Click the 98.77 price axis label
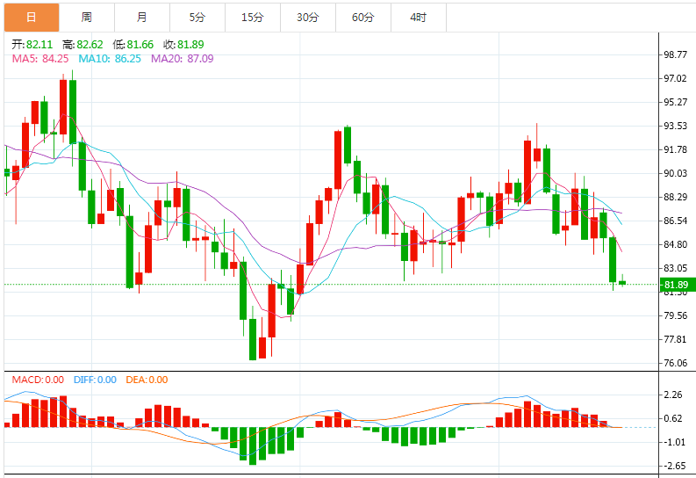The width and height of the screenshot is (696, 478). [x=675, y=54]
